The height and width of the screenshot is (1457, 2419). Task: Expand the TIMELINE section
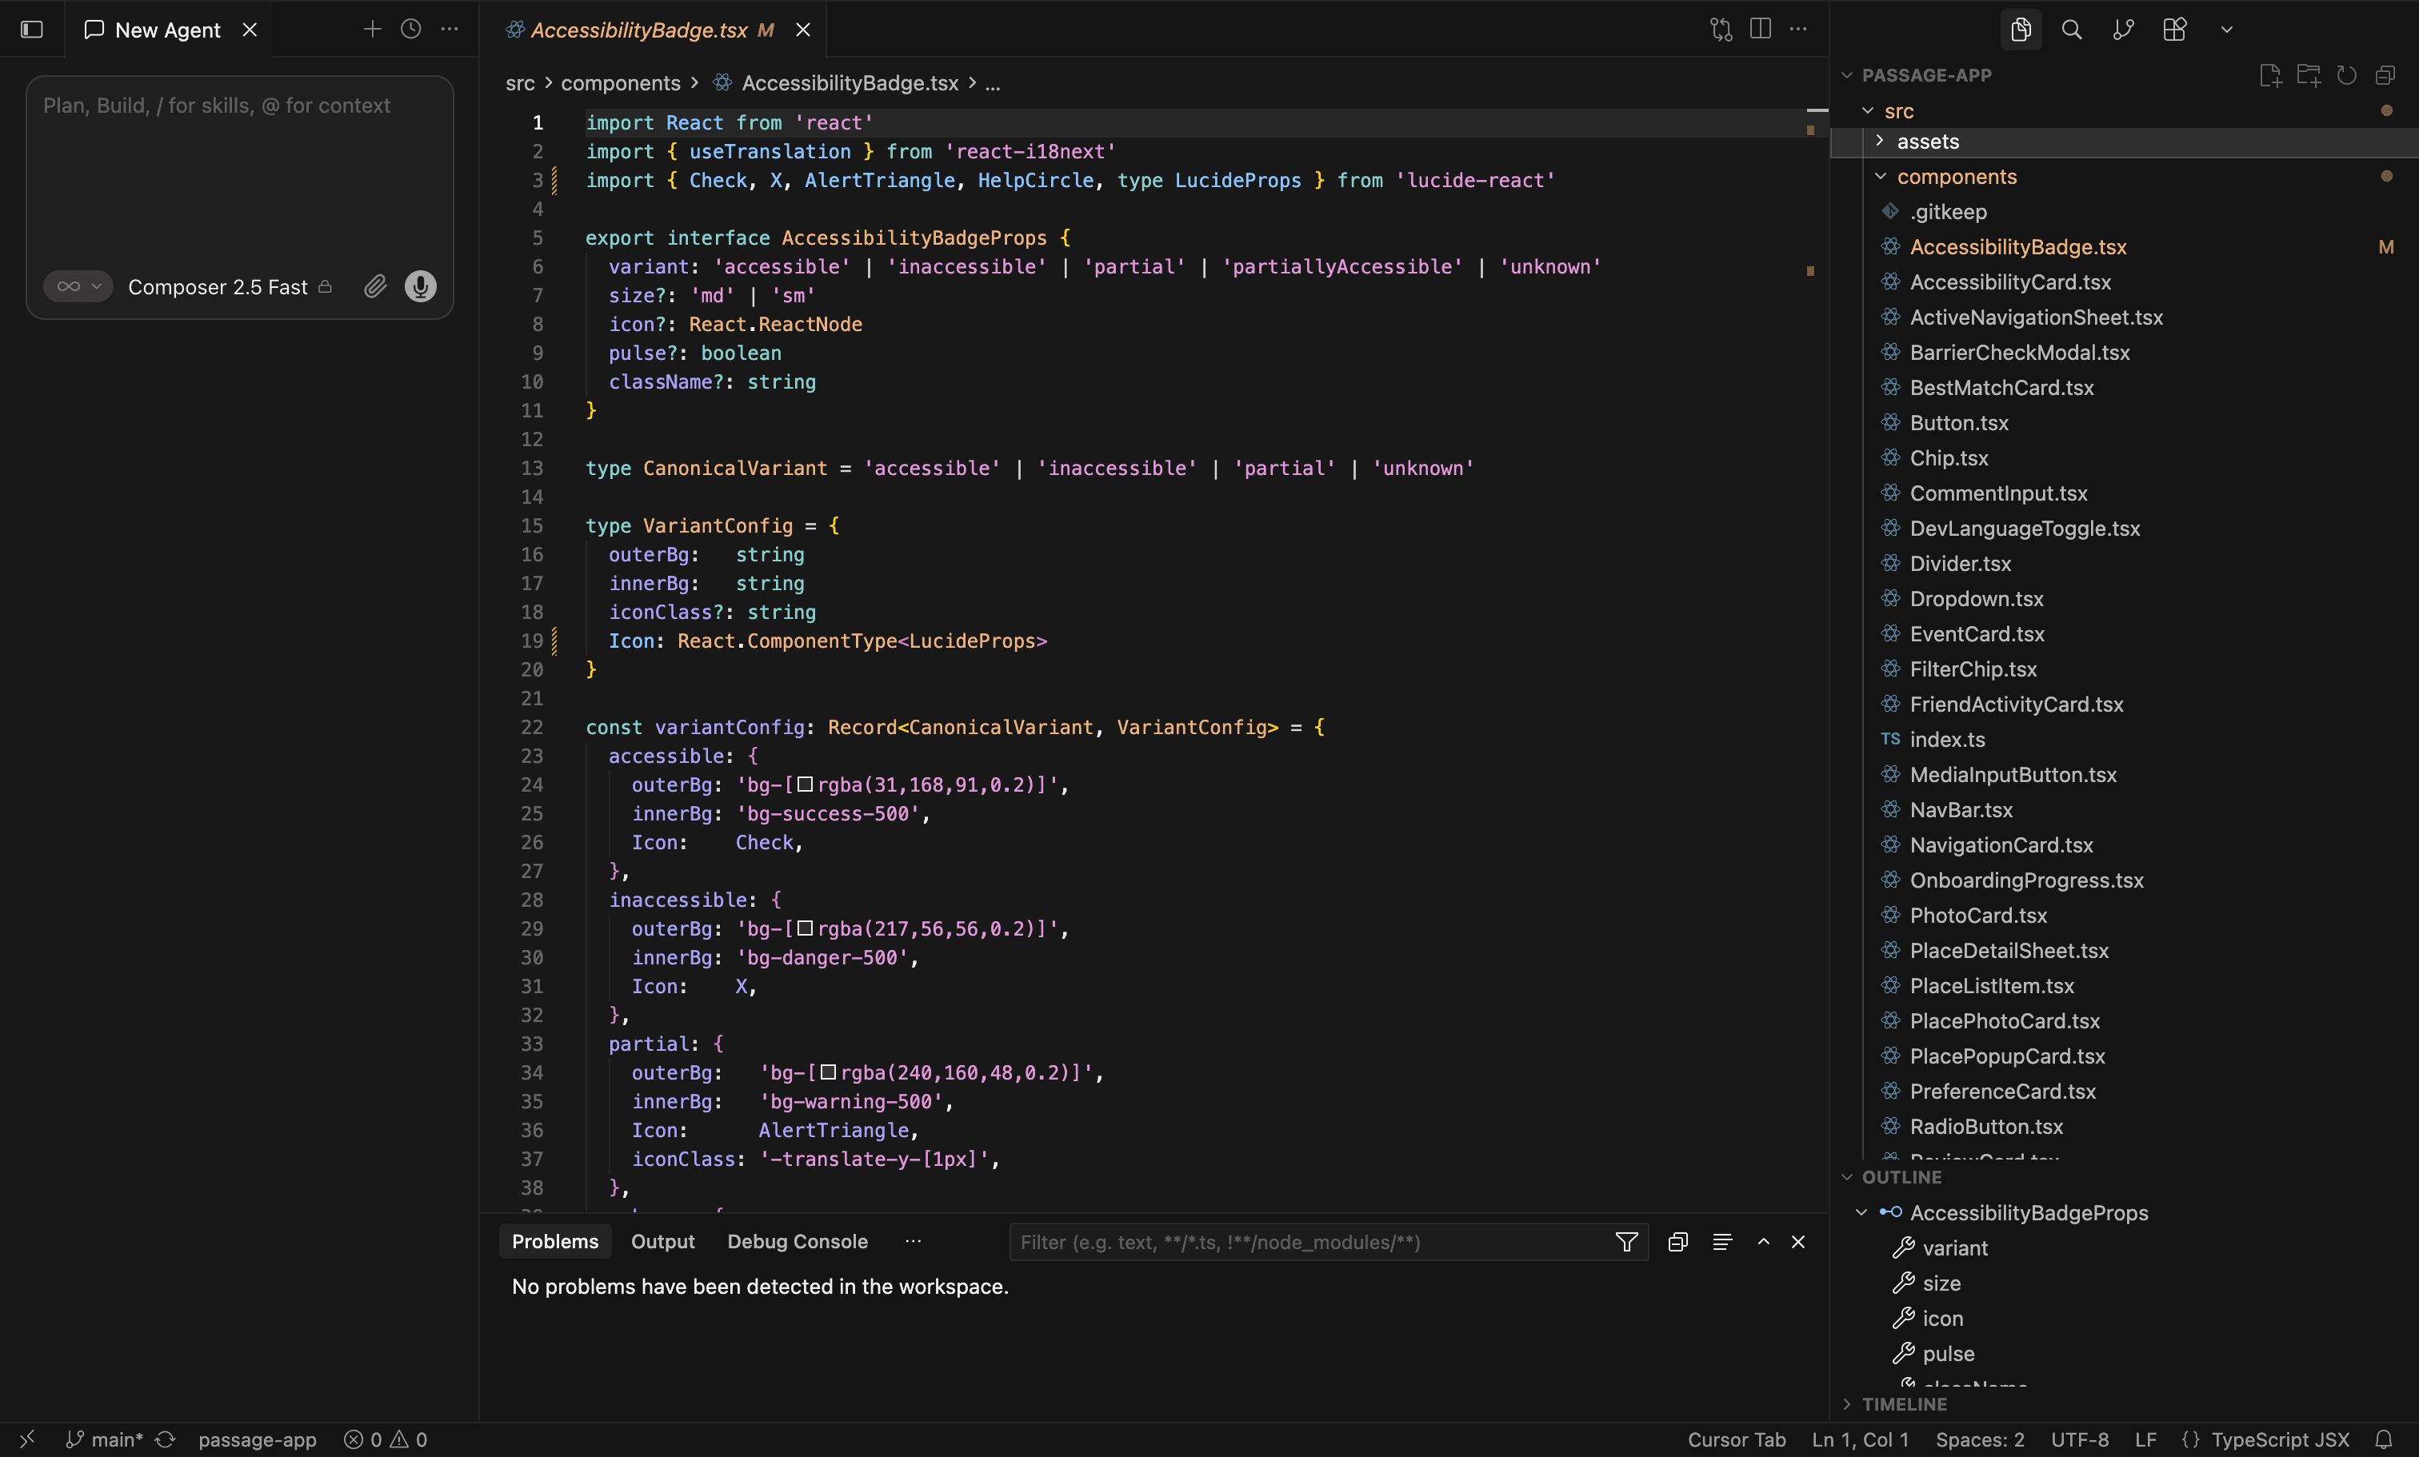1846,1404
